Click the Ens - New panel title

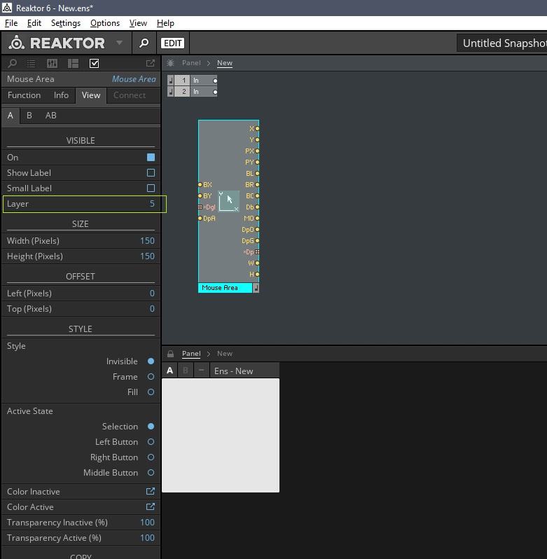click(234, 371)
